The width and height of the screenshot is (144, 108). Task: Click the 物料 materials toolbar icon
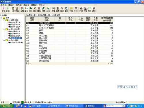(x=17, y=10)
